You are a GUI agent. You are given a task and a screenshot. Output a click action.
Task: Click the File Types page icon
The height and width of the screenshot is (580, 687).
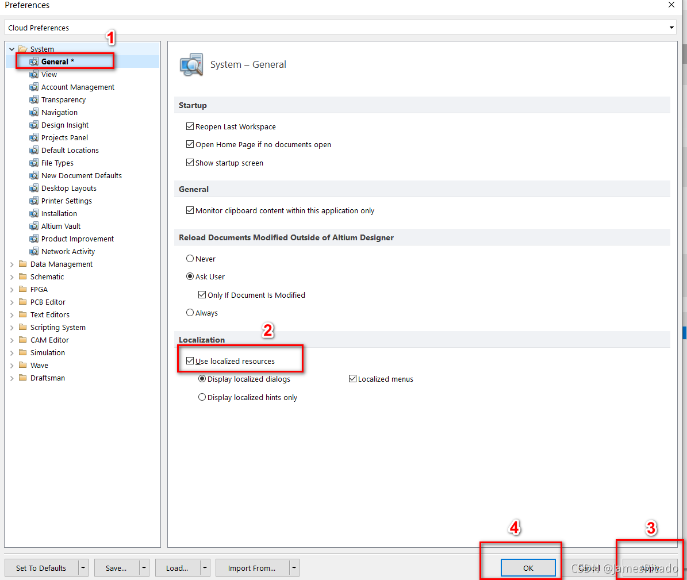click(34, 163)
